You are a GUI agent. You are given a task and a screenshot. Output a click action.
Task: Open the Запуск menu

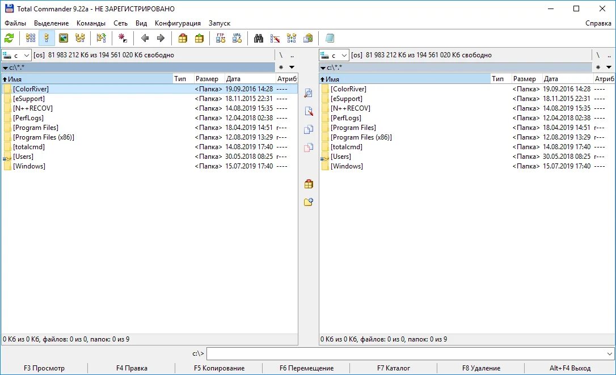(219, 23)
